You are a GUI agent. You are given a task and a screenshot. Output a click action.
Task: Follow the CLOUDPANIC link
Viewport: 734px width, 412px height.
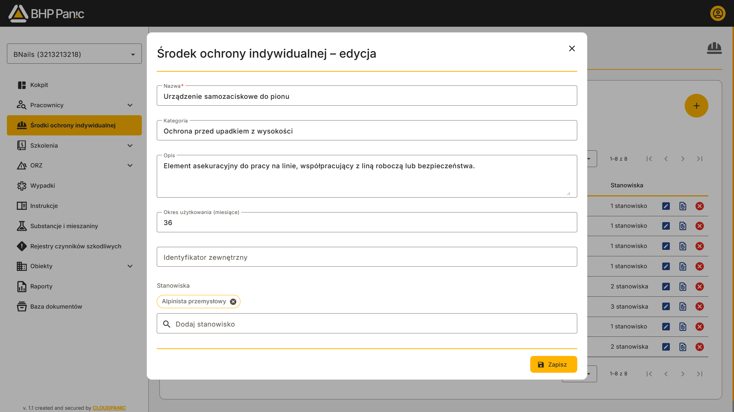click(x=109, y=408)
